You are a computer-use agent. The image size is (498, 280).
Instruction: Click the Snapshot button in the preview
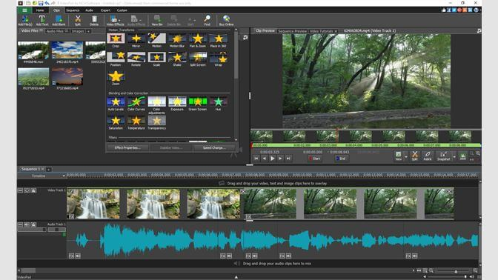[x=443, y=156]
